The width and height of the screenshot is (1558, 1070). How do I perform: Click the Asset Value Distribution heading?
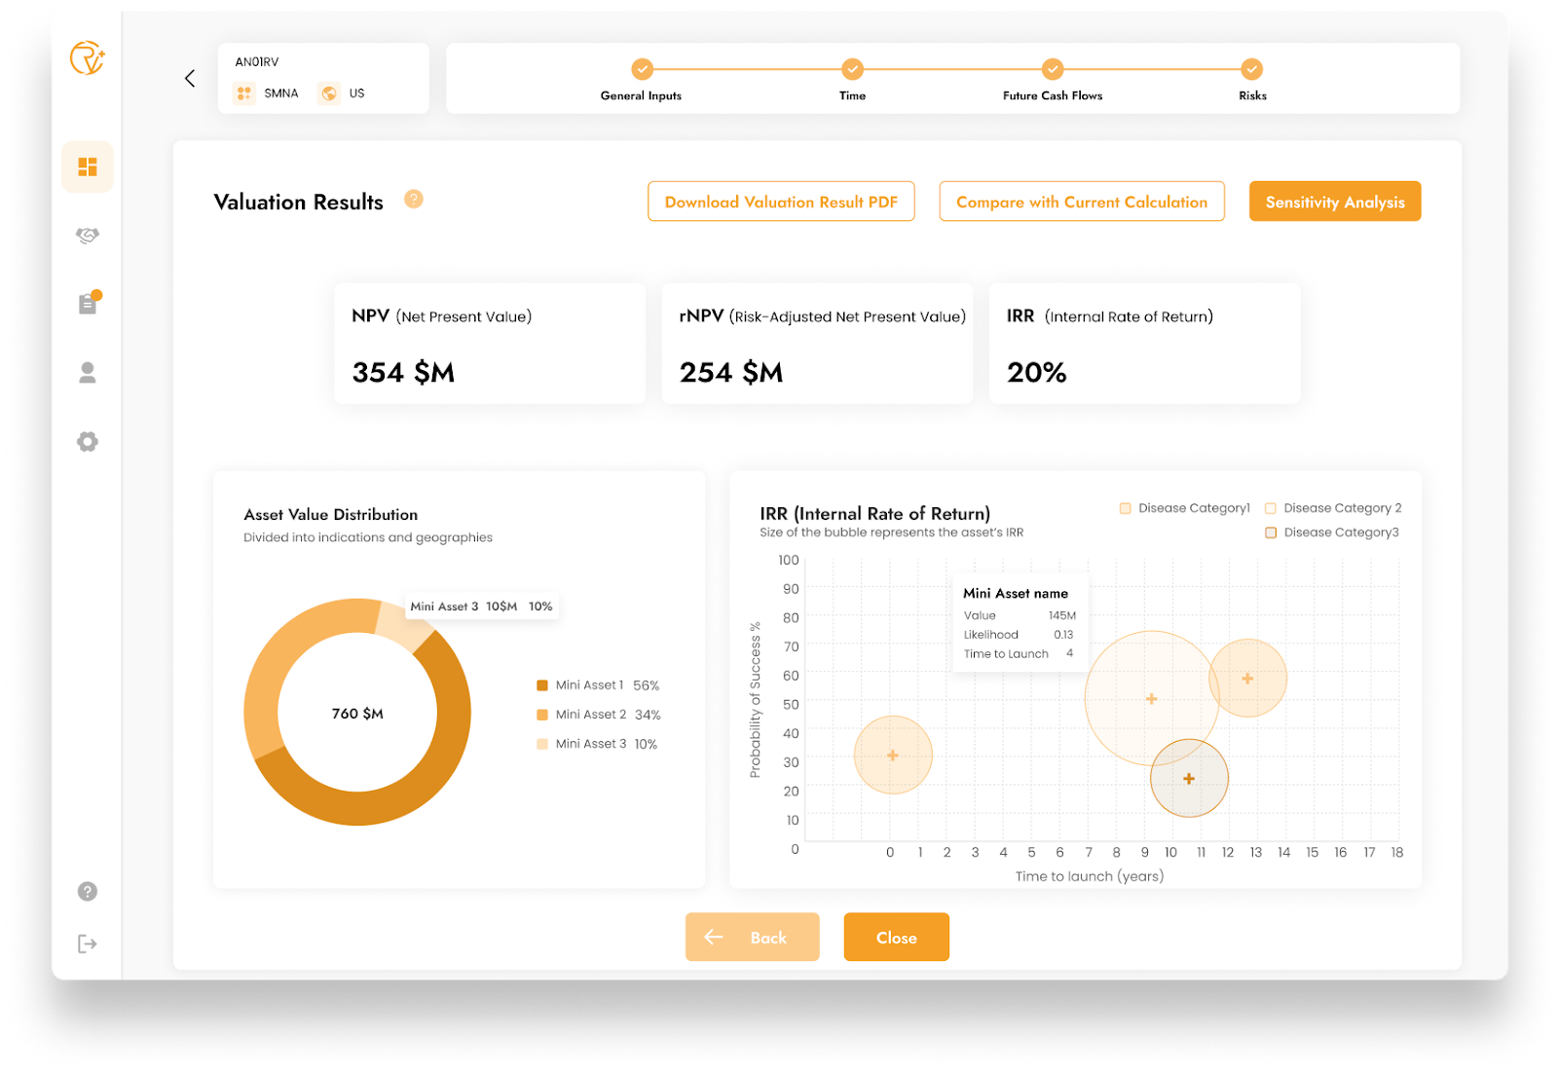pos(331,514)
